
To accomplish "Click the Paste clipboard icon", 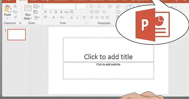I will pyautogui.click(x=8, y=9).
